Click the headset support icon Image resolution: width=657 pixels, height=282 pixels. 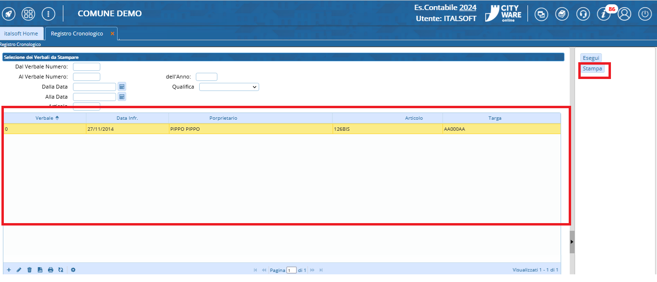(x=583, y=14)
